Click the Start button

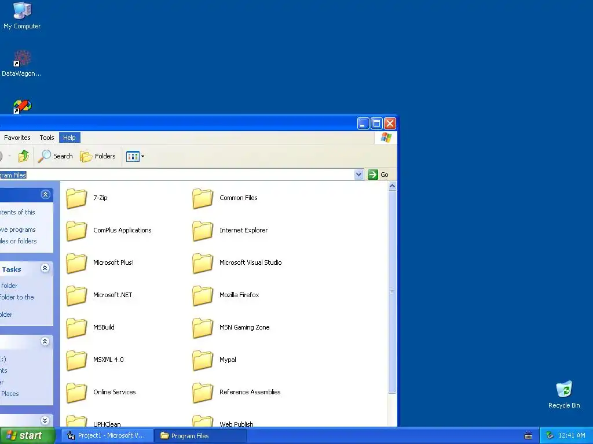click(27, 435)
